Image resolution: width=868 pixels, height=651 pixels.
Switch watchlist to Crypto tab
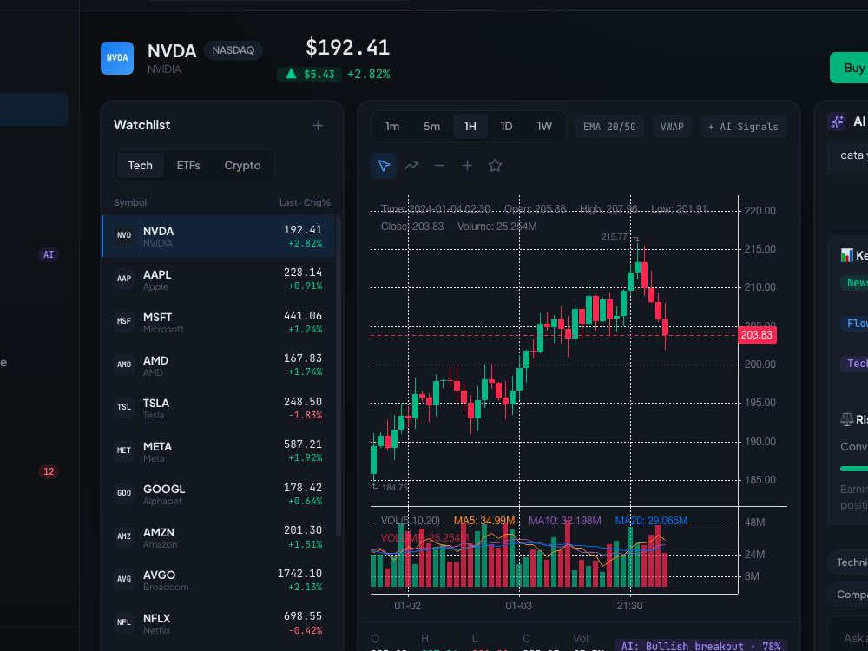click(x=242, y=166)
